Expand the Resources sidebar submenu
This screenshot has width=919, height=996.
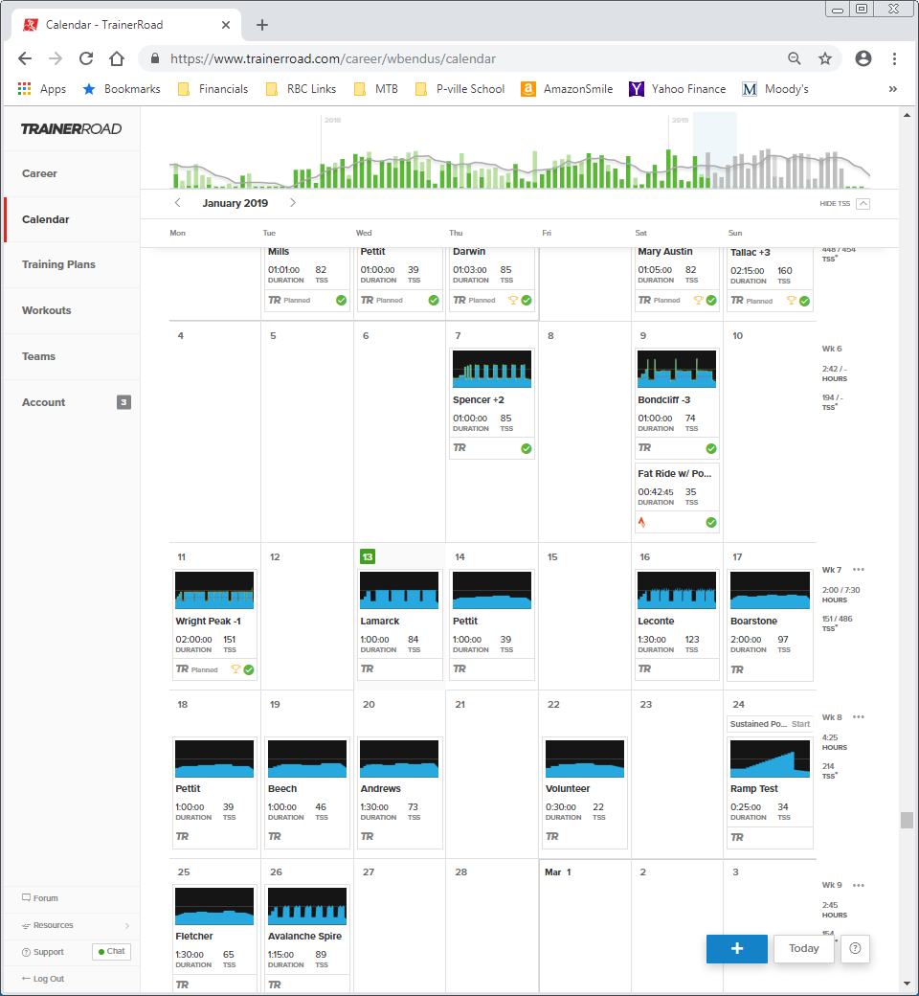[127, 925]
